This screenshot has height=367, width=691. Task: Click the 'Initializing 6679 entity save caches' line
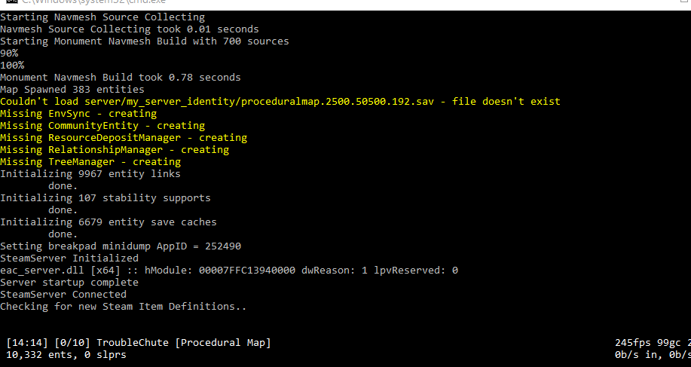(x=109, y=222)
